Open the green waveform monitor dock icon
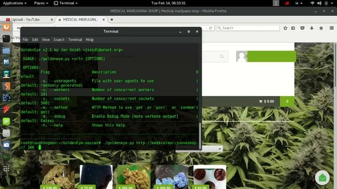 point(6,157)
